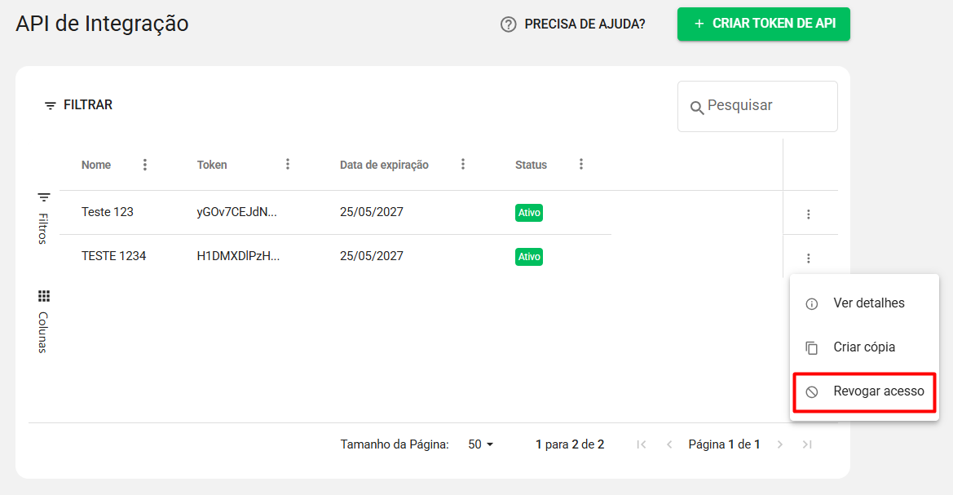Click the help question mark icon
The image size is (953, 495).
pyautogui.click(x=508, y=24)
